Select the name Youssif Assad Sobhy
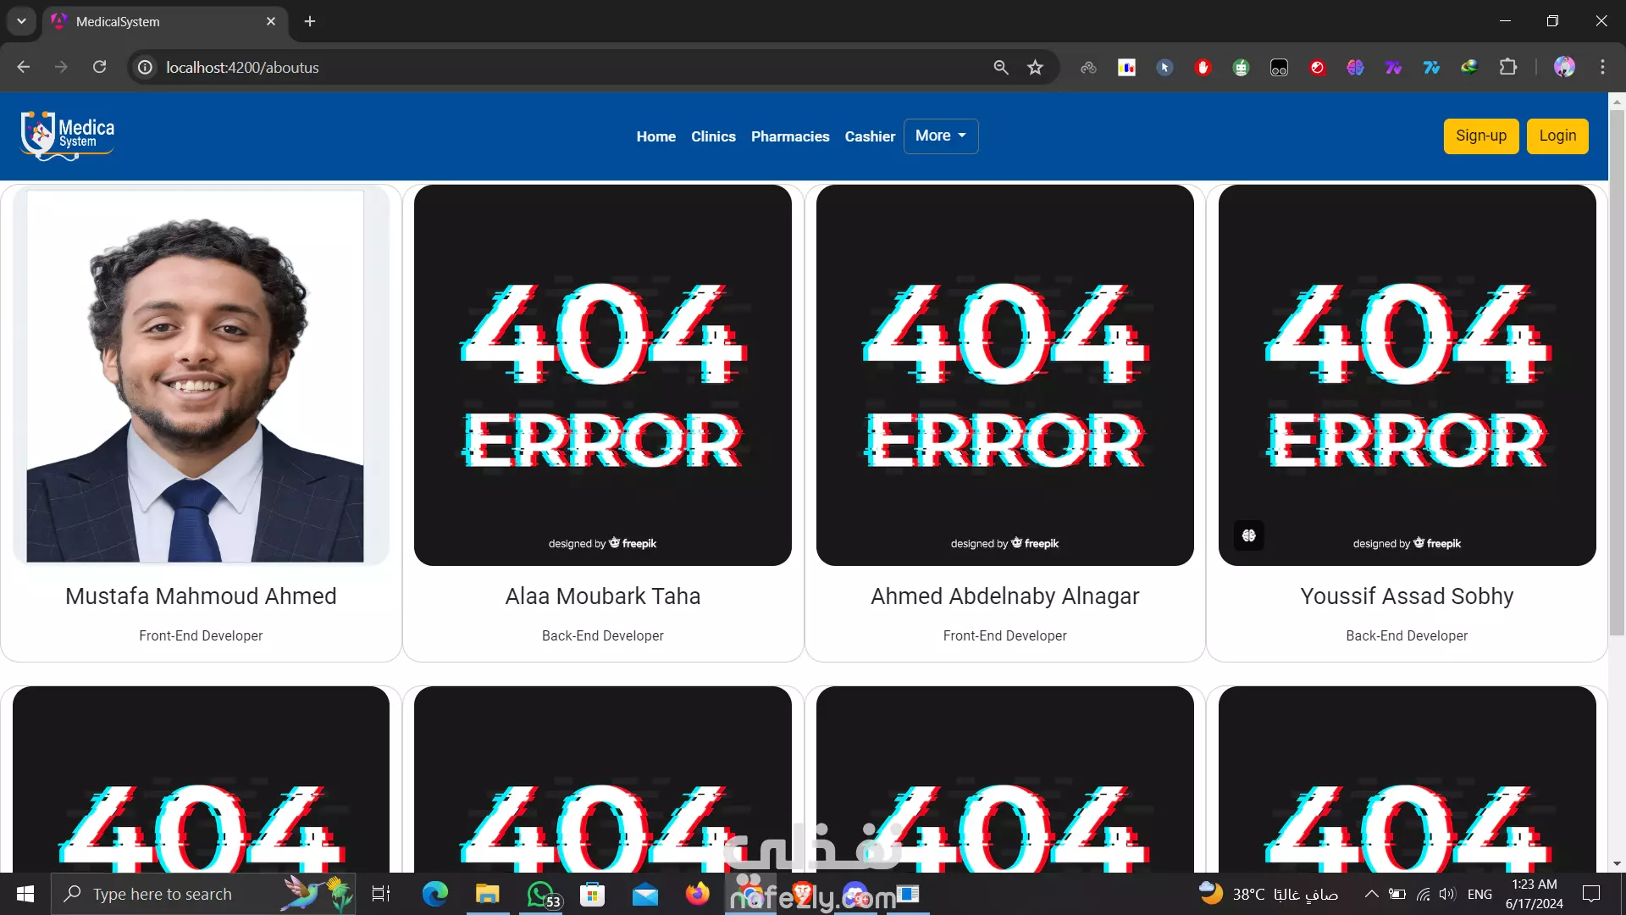 coord(1408,596)
